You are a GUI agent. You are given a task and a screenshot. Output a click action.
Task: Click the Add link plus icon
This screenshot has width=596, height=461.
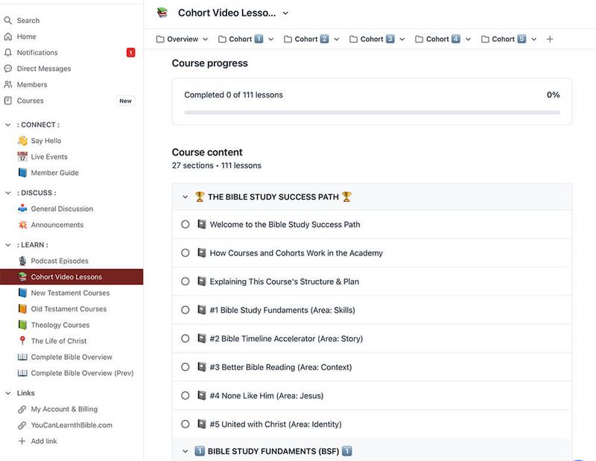[x=22, y=442]
